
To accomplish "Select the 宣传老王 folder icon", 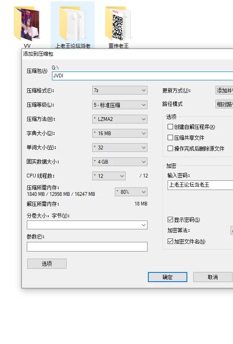I will (118, 23).
